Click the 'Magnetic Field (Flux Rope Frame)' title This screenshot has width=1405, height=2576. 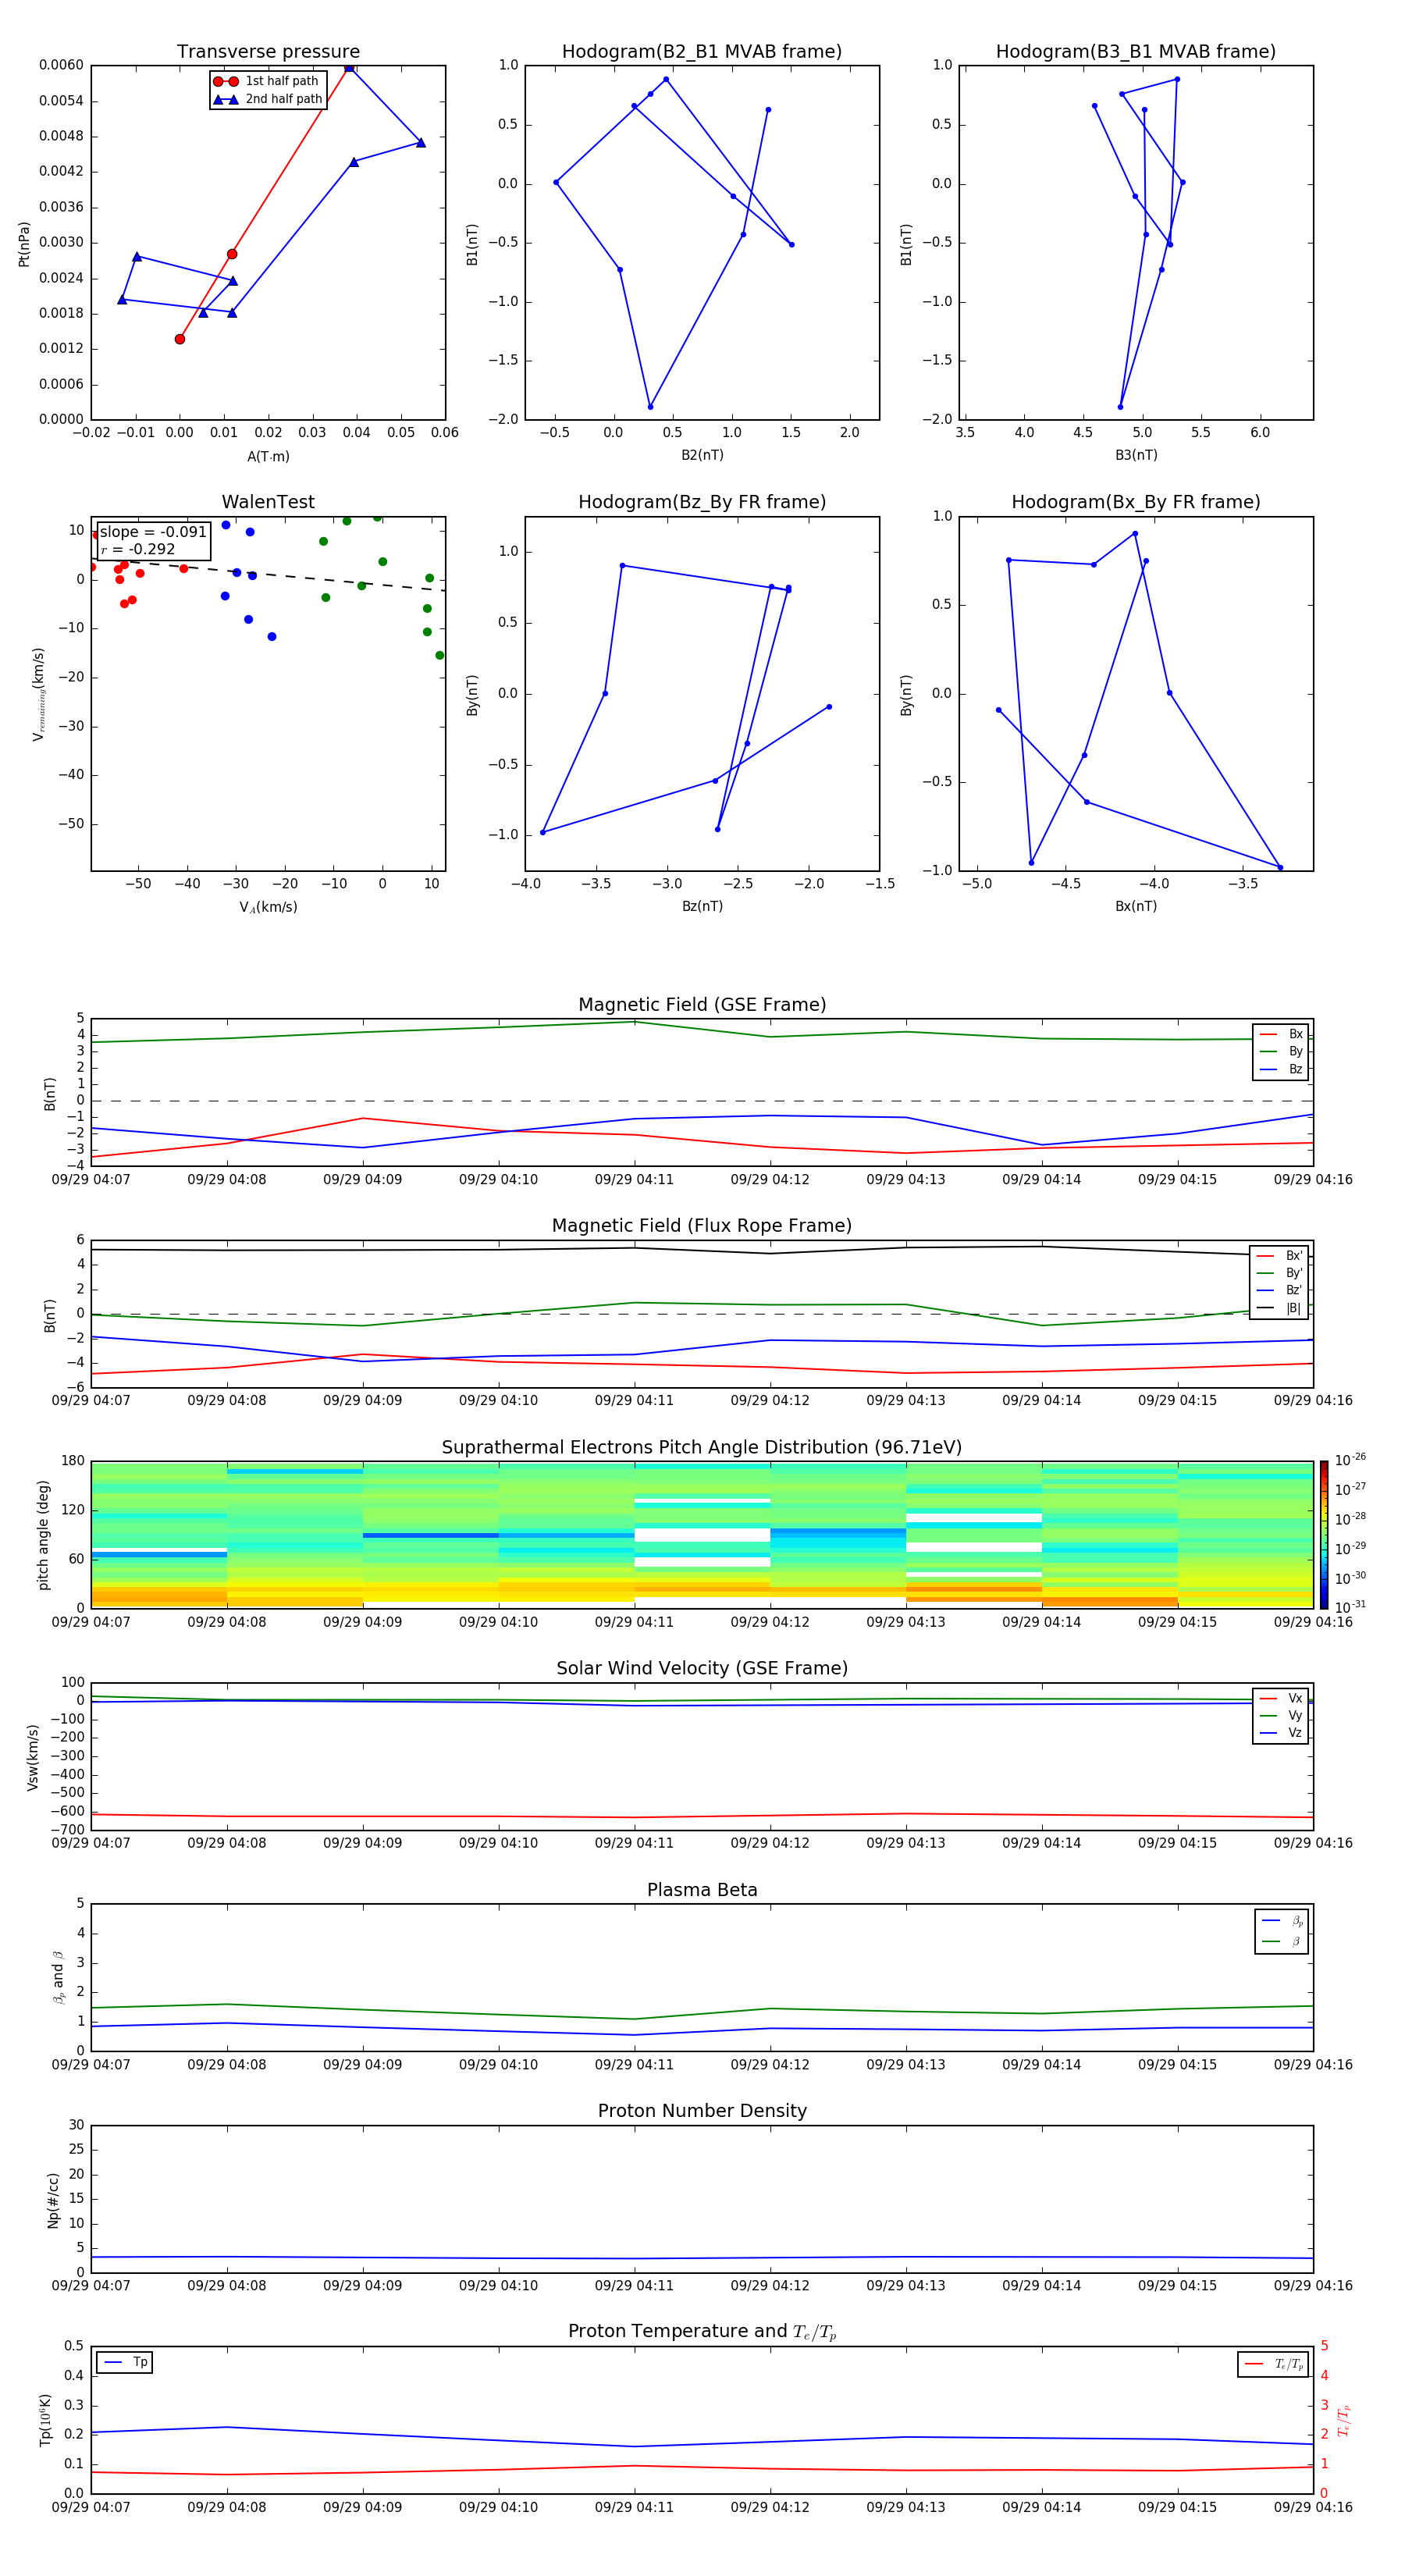[x=702, y=1226]
